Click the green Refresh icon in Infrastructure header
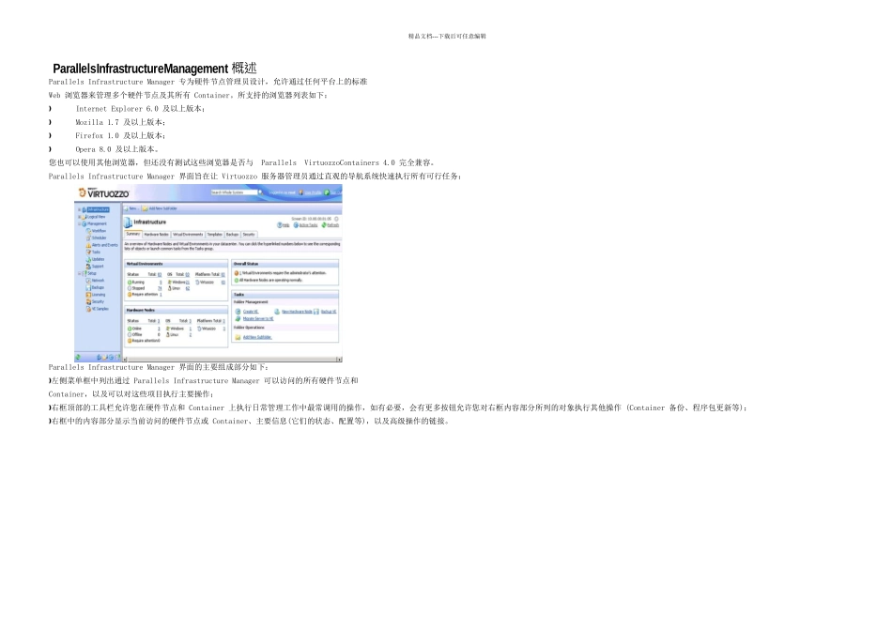This screenshot has width=892, height=631. (x=324, y=224)
